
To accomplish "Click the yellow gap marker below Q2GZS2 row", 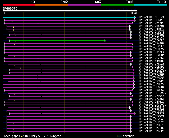I will 15,109.
